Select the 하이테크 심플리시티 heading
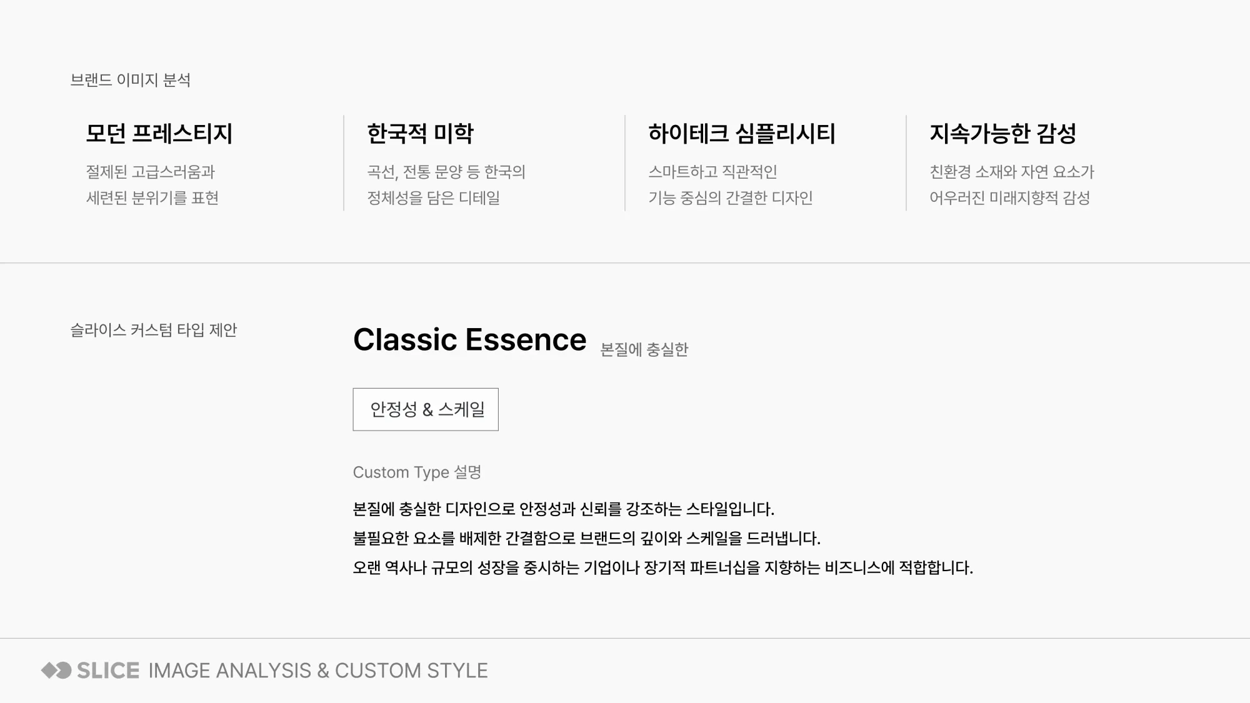The width and height of the screenshot is (1250, 703). click(x=741, y=133)
